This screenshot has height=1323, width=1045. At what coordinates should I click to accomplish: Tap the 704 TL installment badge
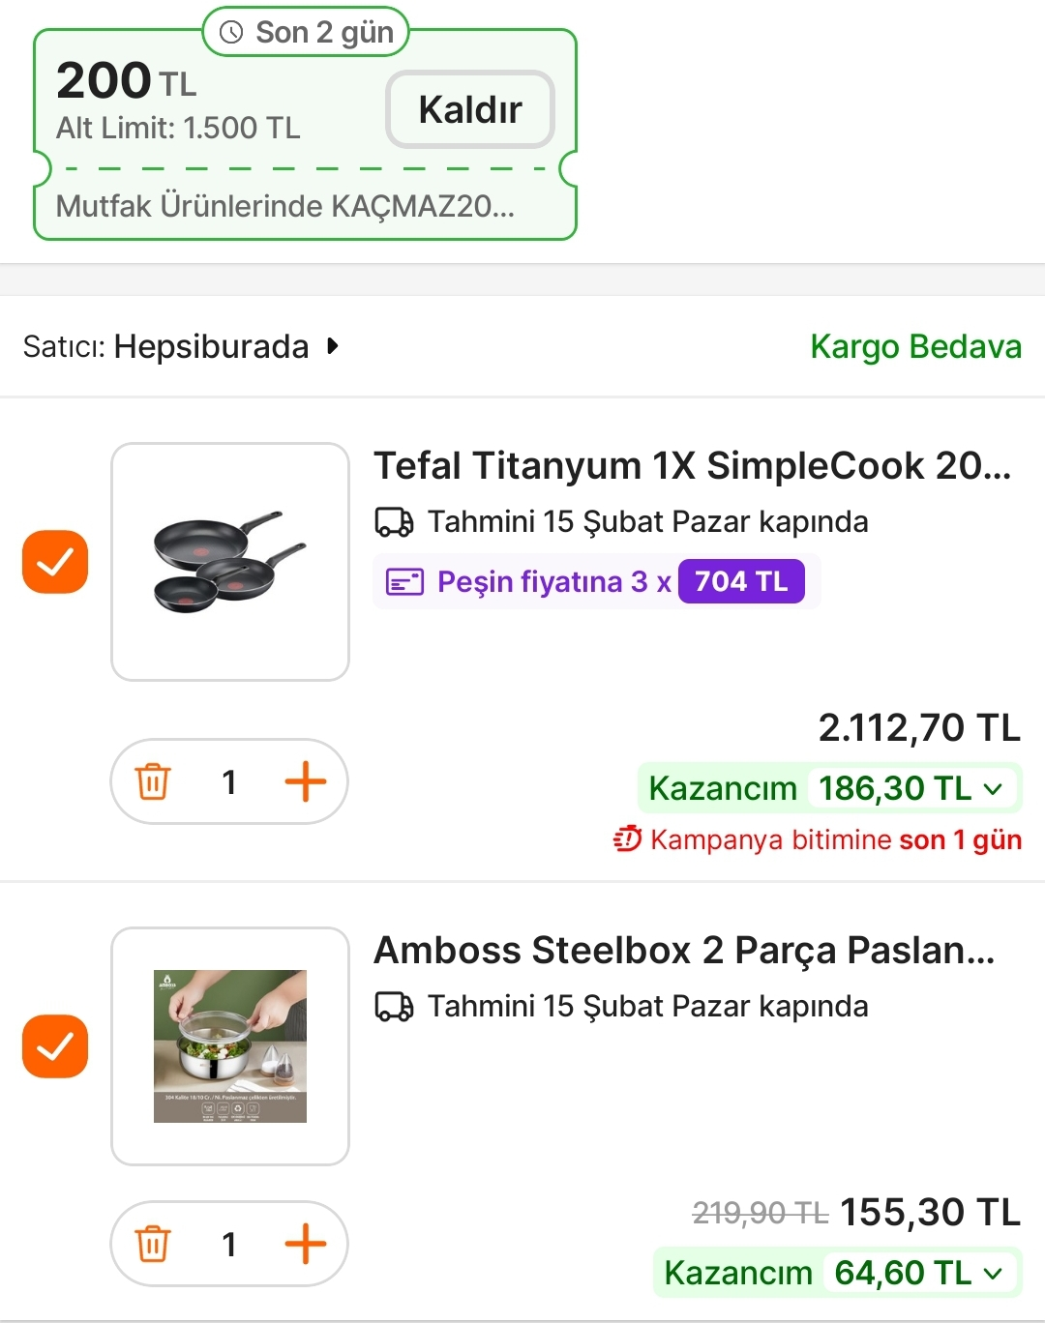[x=741, y=582]
